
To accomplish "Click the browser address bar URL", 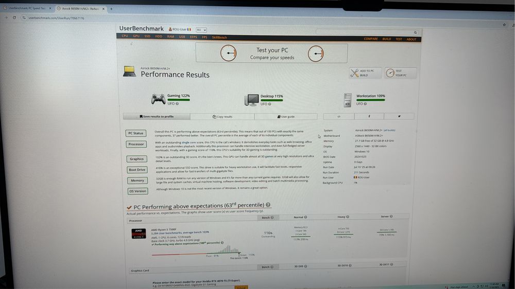I will (56, 18).
